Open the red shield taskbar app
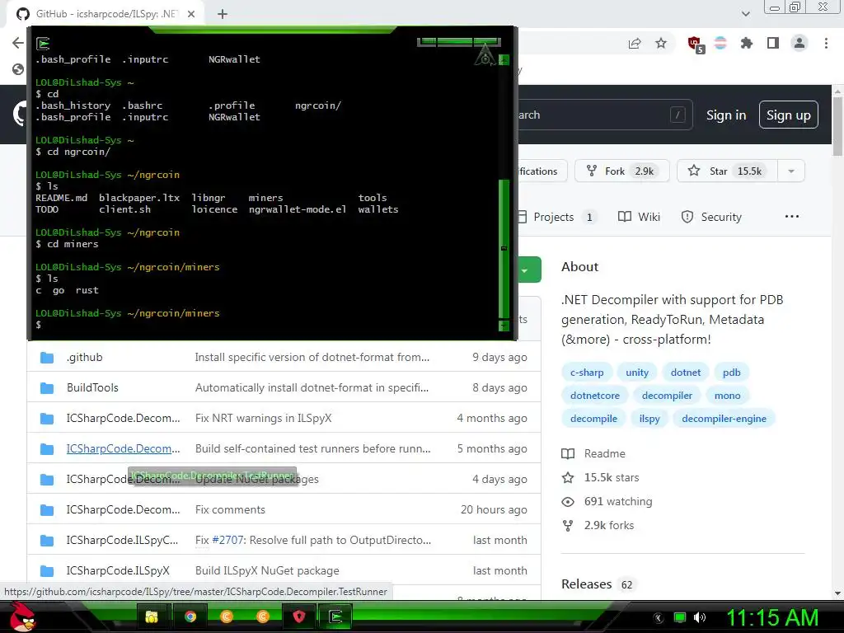Image resolution: width=844 pixels, height=633 pixels. pyautogui.click(x=298, y=617)
